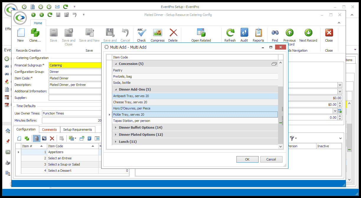Viewport: 361px width, 198px height.
Task: Click quick access up-arrow previous record icon
Action: tap(33, 15)
